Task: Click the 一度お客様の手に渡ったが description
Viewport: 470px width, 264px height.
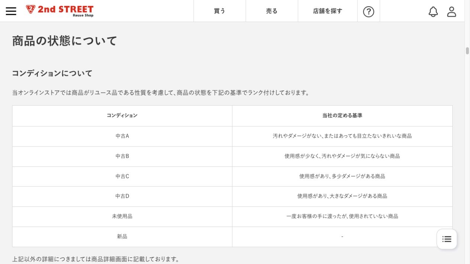Action: (x=342, y=216)
